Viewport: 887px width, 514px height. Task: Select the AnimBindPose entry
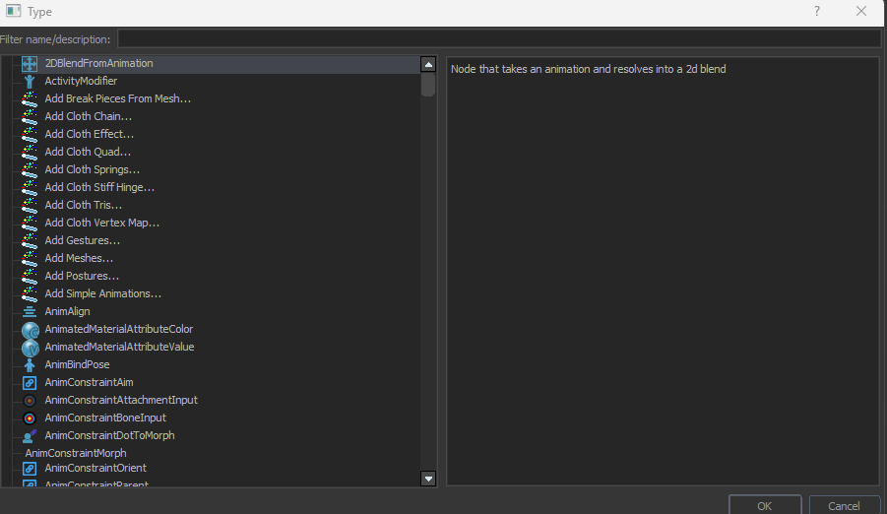click(77, 364)
